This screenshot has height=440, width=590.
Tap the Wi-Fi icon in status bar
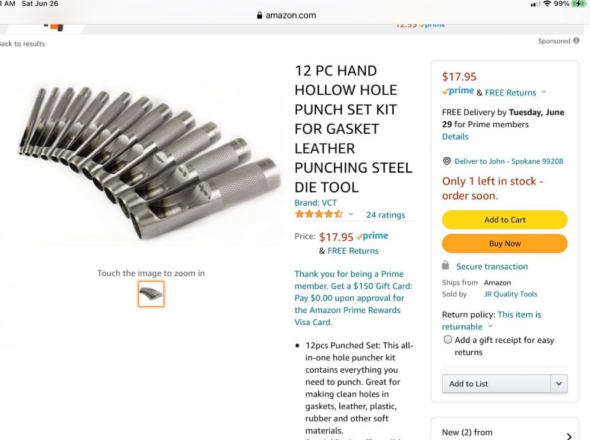[x=547, y=4]
